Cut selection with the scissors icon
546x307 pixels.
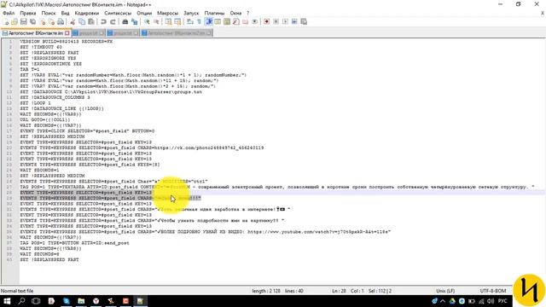[x=73, y=21]
